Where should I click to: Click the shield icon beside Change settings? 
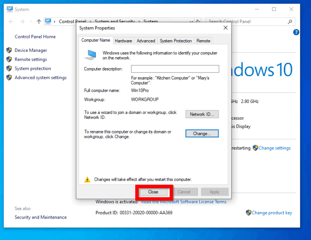[x=255, y=148]
